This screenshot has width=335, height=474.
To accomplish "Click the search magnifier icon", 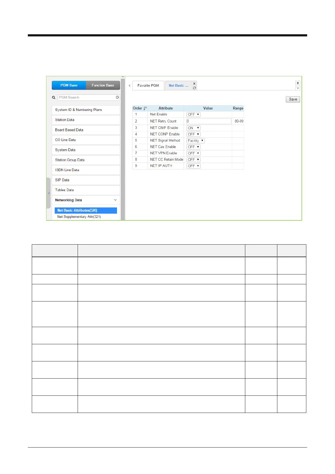I will pyautogui.click(x=54, y=97).
